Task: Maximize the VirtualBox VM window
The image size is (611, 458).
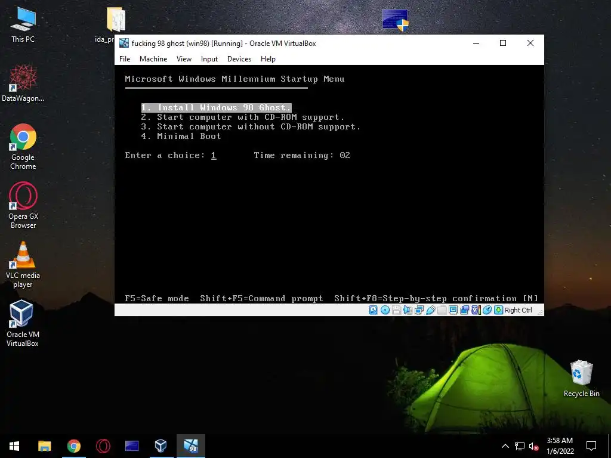Action: coord(503,43)
